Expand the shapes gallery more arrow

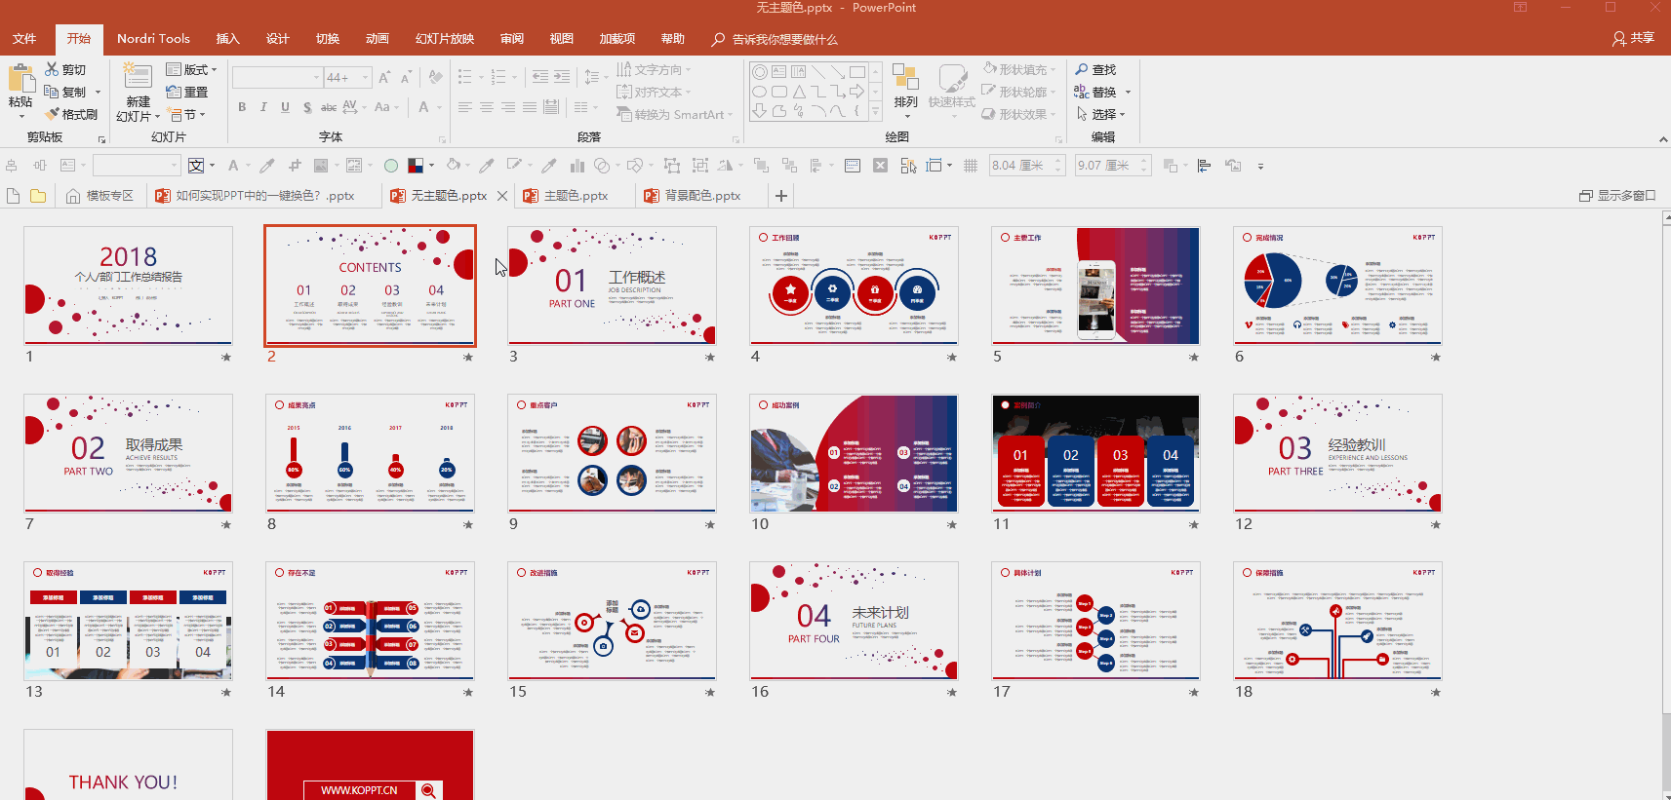tap(875, 113)
